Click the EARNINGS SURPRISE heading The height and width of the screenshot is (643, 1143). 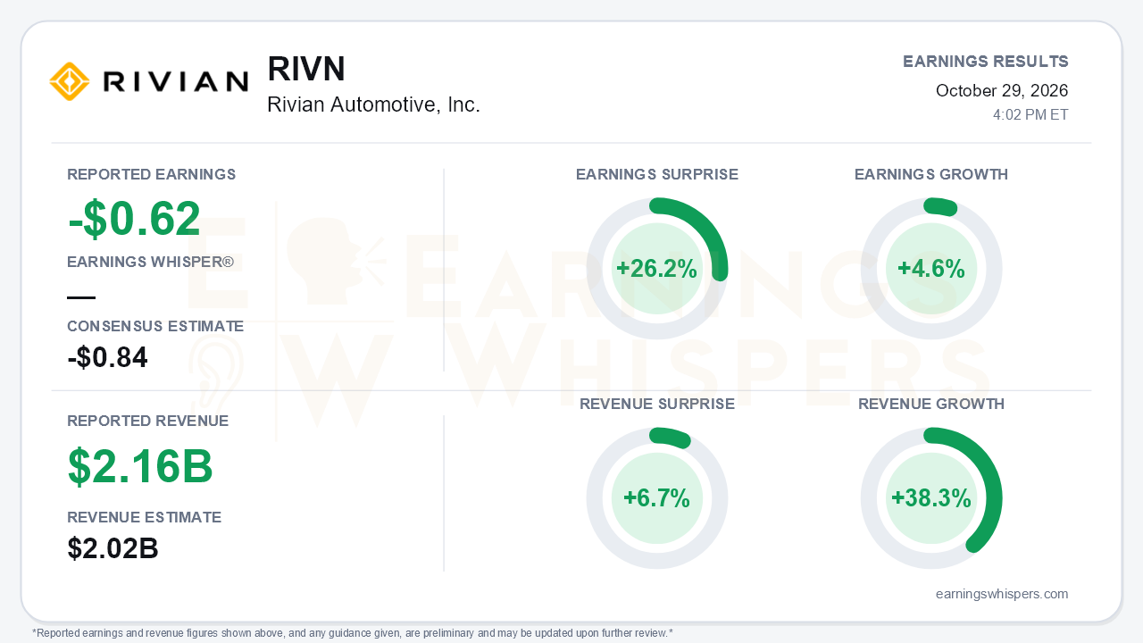click(x=657, y=174)
